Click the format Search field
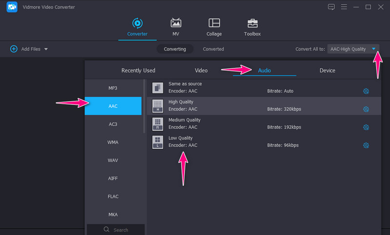Image resolution: width=390 pixels, height=235 pixels. click(x=116, y=230)
